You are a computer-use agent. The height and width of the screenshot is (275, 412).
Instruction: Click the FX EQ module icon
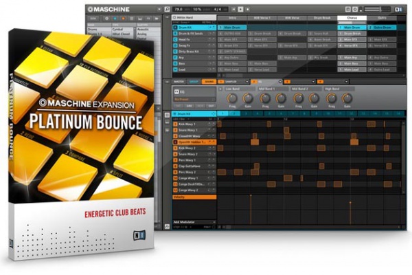point(176,91)
